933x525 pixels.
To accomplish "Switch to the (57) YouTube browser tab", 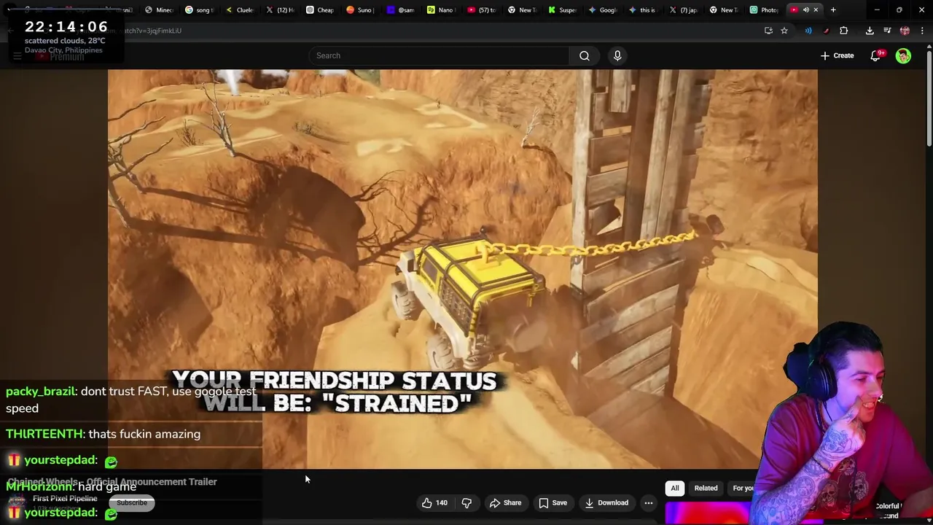I will coord(482,9).
